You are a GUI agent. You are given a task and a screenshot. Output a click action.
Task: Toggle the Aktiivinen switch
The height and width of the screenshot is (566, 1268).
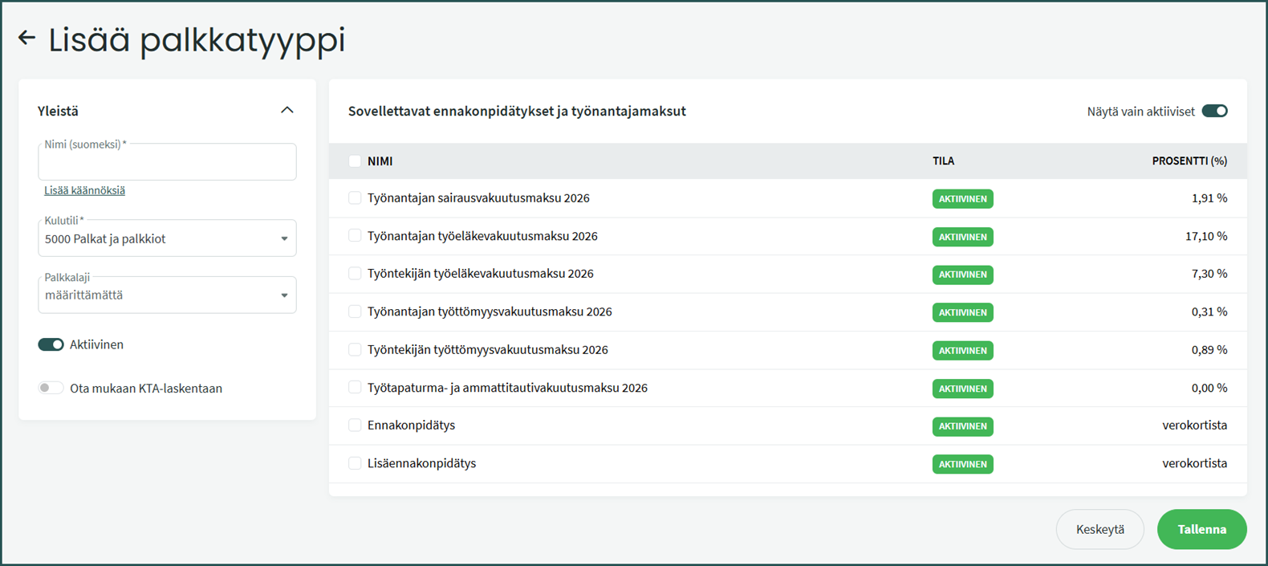point(51,344)
